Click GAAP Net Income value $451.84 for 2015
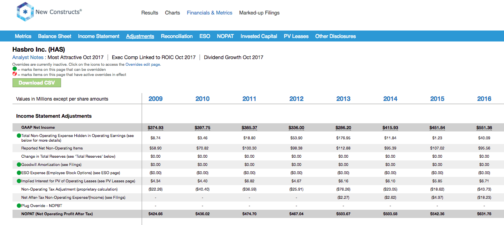The width and height of the screenshot is (504, 225). 437,128
